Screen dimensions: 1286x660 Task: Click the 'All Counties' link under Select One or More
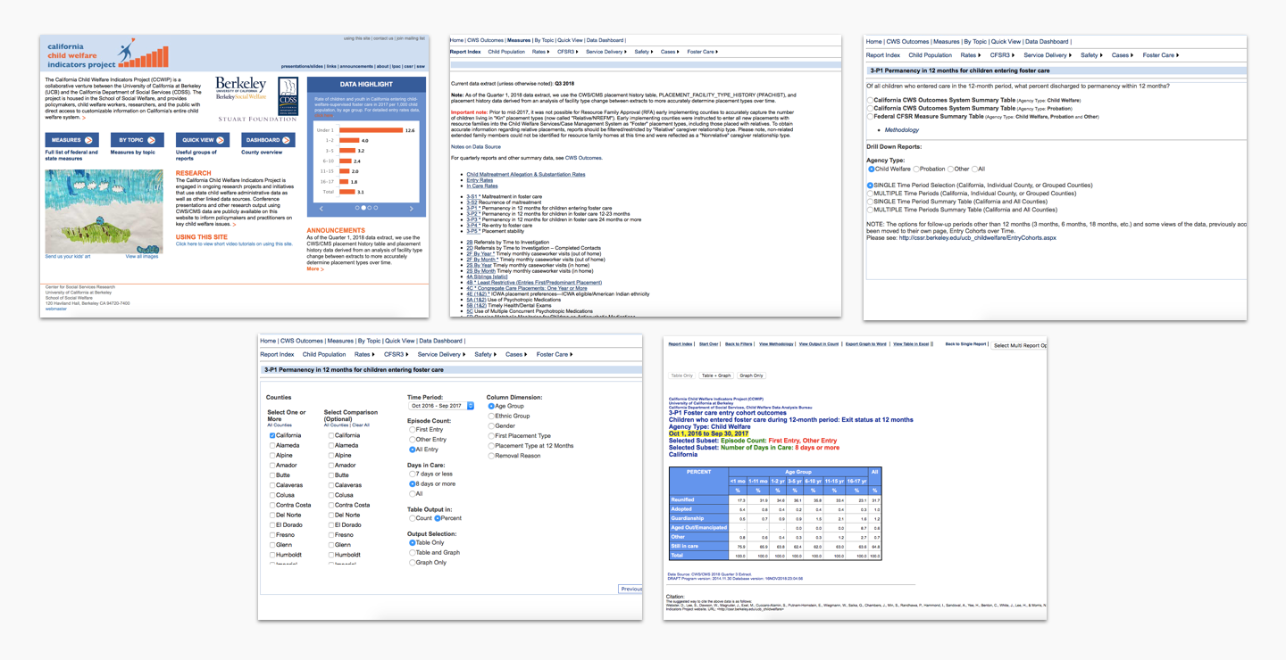(x=280, y=425)
